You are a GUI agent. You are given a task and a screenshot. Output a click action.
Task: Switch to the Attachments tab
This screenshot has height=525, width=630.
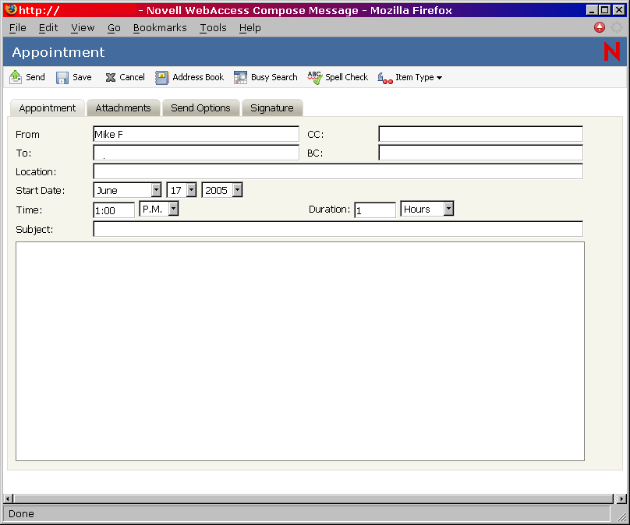coord(123,108)
